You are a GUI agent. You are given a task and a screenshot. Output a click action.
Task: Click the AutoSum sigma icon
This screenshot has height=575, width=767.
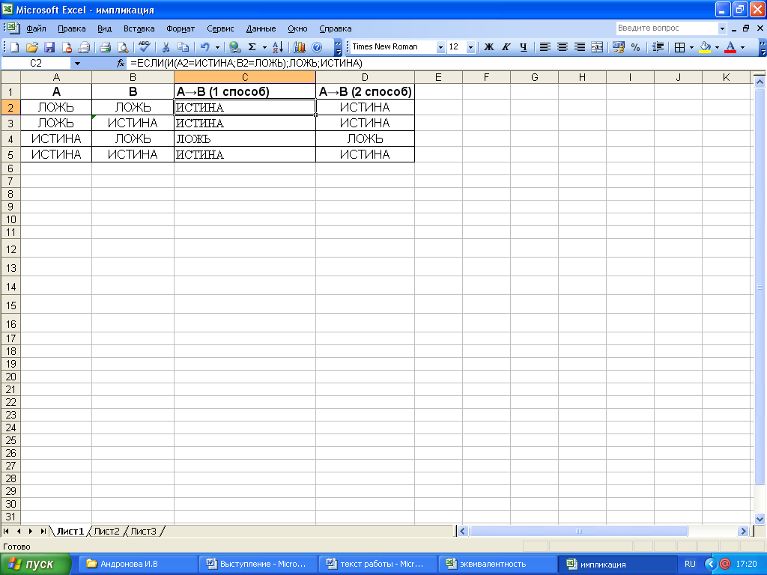[252, 47]
